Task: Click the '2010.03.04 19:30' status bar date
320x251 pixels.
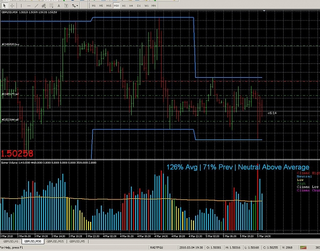Action: [x=191, y=247]
